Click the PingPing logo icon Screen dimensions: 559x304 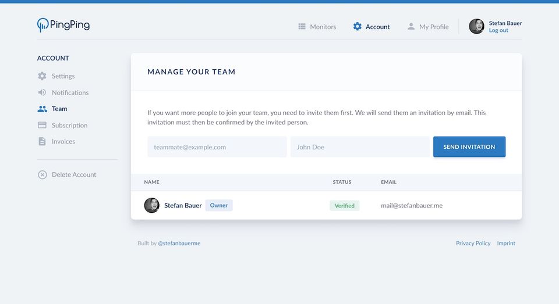coord(43,25)
